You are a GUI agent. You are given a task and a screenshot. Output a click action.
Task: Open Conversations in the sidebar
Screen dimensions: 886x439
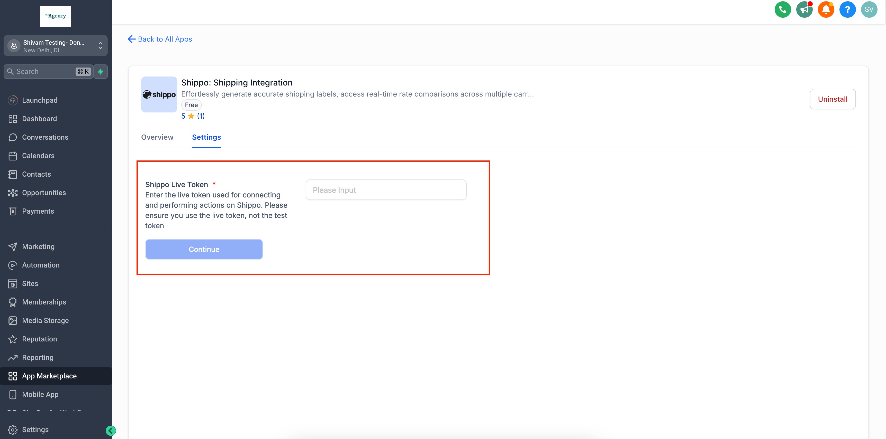[45, 137]
